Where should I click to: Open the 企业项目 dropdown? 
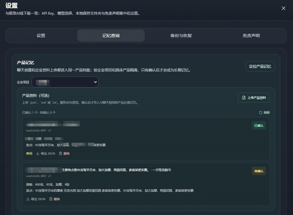tap(65, 82)
